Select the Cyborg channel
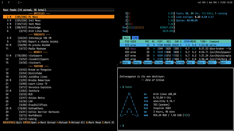The width and height of the screenshot is (234, 131). pyautogui.click(x=59, y=119)
